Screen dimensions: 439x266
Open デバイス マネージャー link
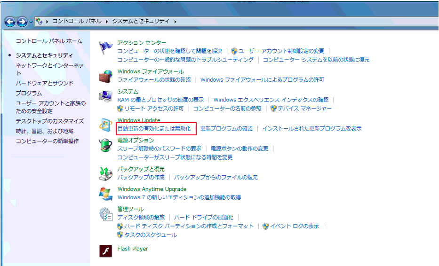[304, 109]
